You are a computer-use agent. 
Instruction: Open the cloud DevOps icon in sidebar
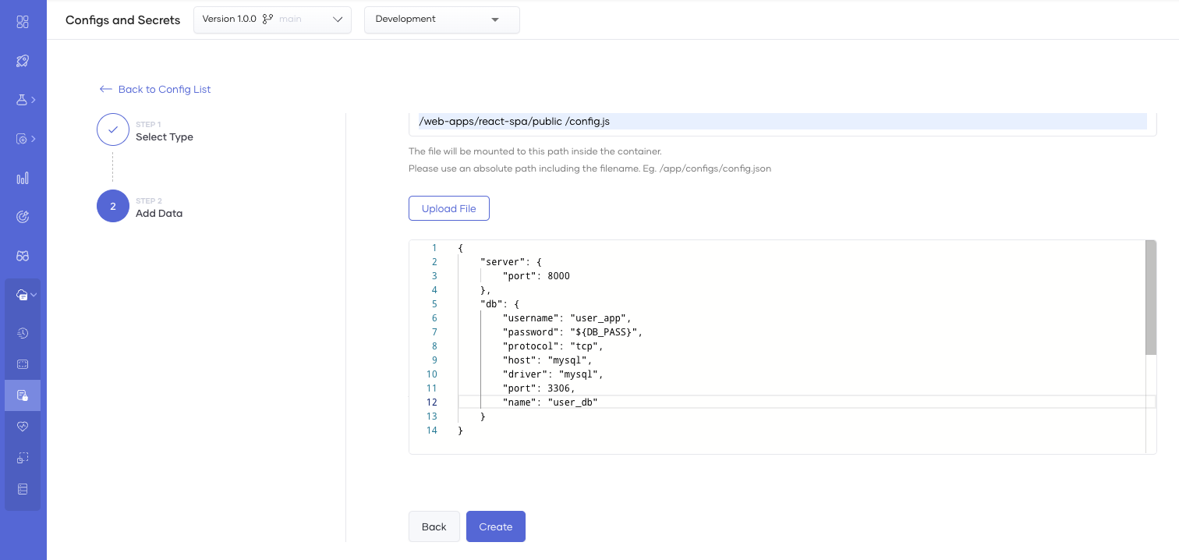pyautogui.click(x=22, y=295)
